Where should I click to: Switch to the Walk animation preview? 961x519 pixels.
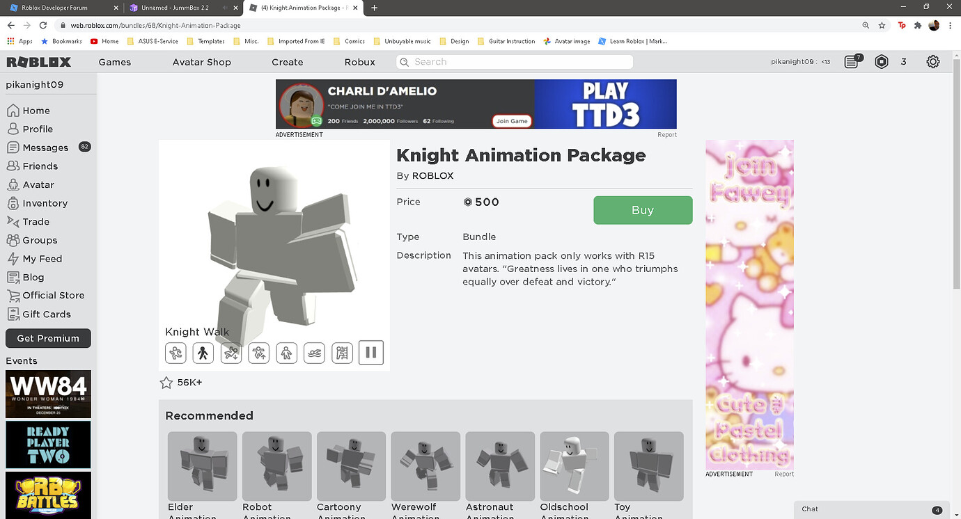pos(203,353)
